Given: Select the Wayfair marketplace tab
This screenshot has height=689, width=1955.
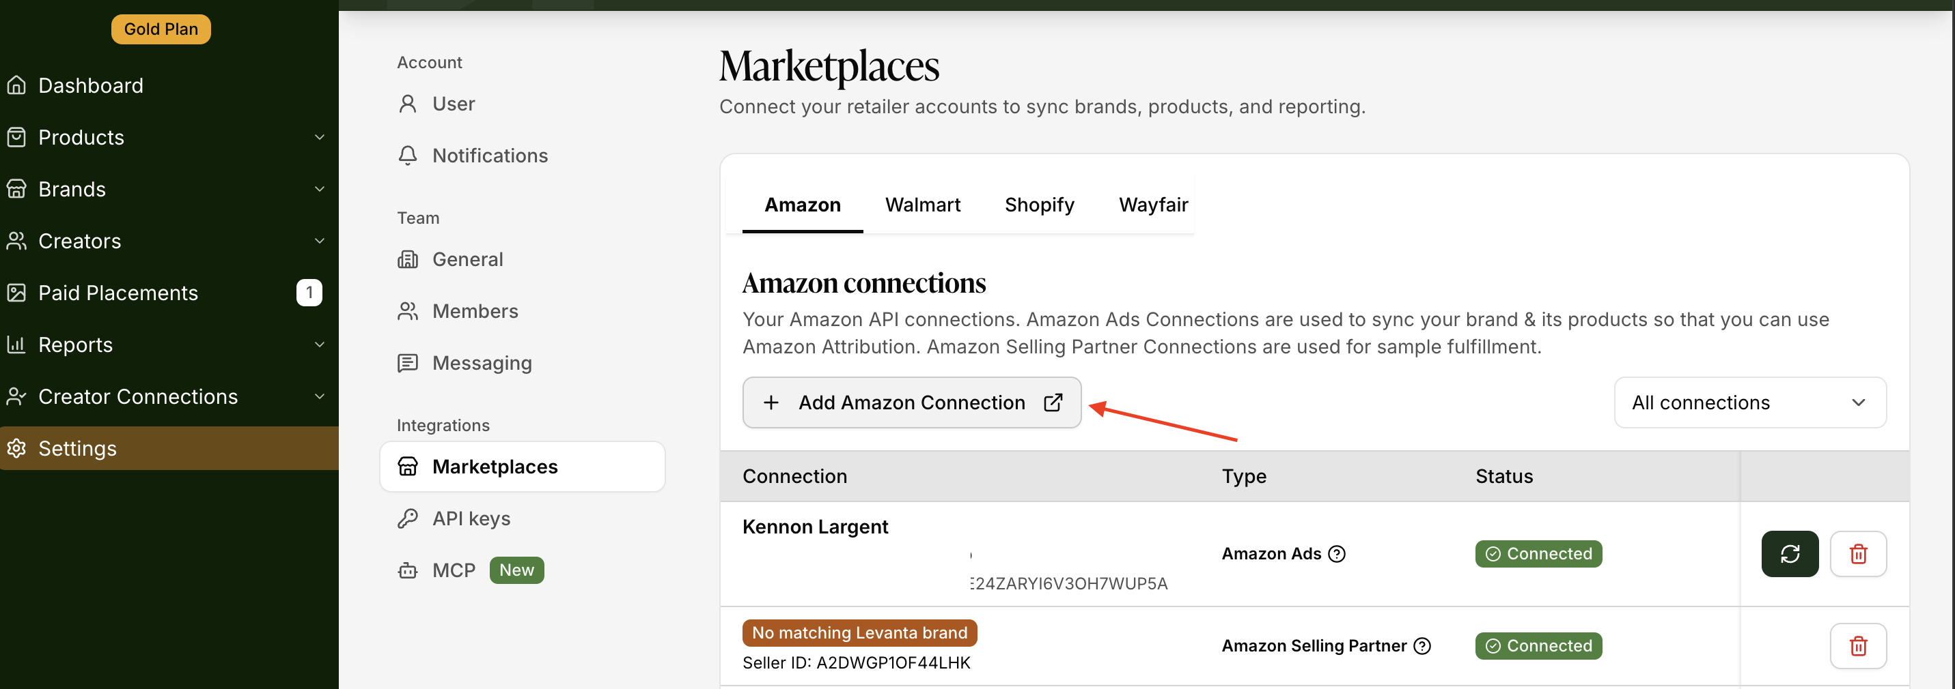Looking at the screenshot, I should click(1152, 205).
